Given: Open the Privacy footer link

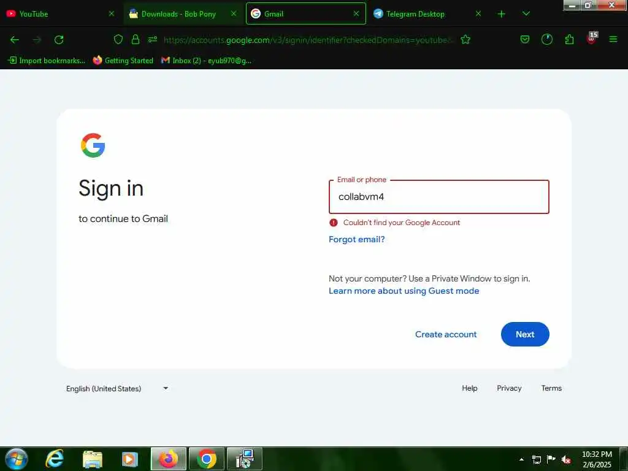Looking at the screenshot, I should click(x=509, y=388).
